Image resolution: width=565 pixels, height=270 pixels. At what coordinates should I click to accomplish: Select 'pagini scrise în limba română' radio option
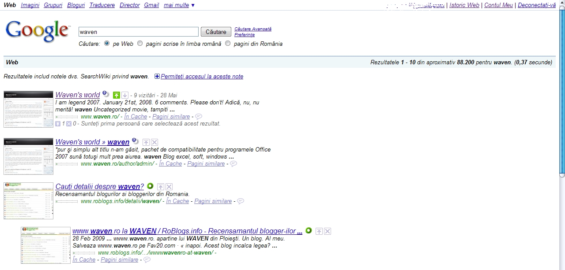[x=140, y=44]
